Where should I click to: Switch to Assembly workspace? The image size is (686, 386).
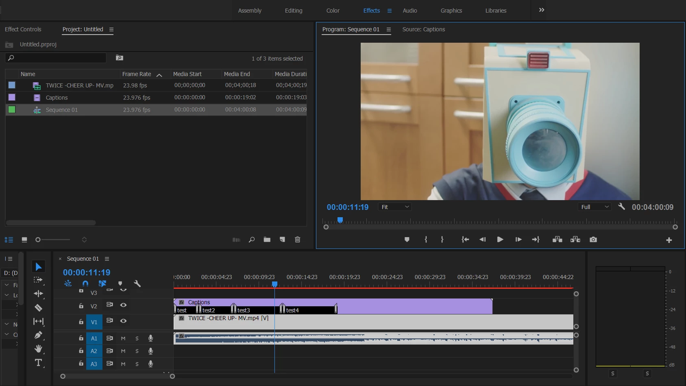250,11
